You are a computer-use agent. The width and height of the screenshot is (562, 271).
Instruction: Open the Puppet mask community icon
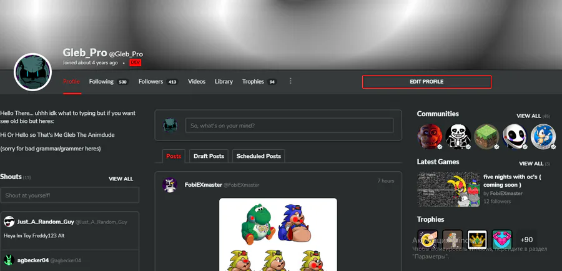click(515, 137)
